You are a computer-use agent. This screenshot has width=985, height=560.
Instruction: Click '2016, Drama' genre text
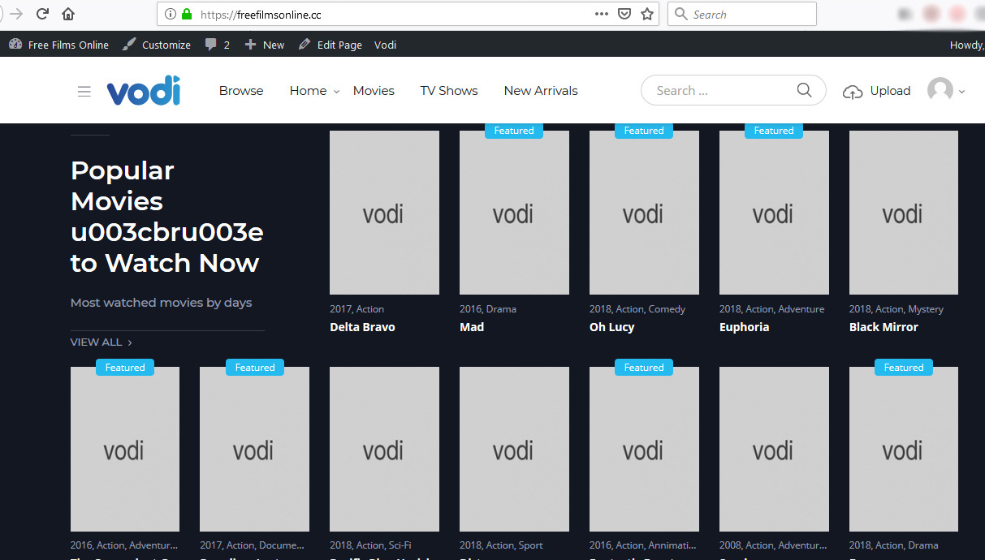(488, 309)
